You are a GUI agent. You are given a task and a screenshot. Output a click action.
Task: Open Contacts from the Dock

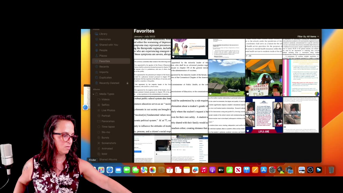(161, 170)
